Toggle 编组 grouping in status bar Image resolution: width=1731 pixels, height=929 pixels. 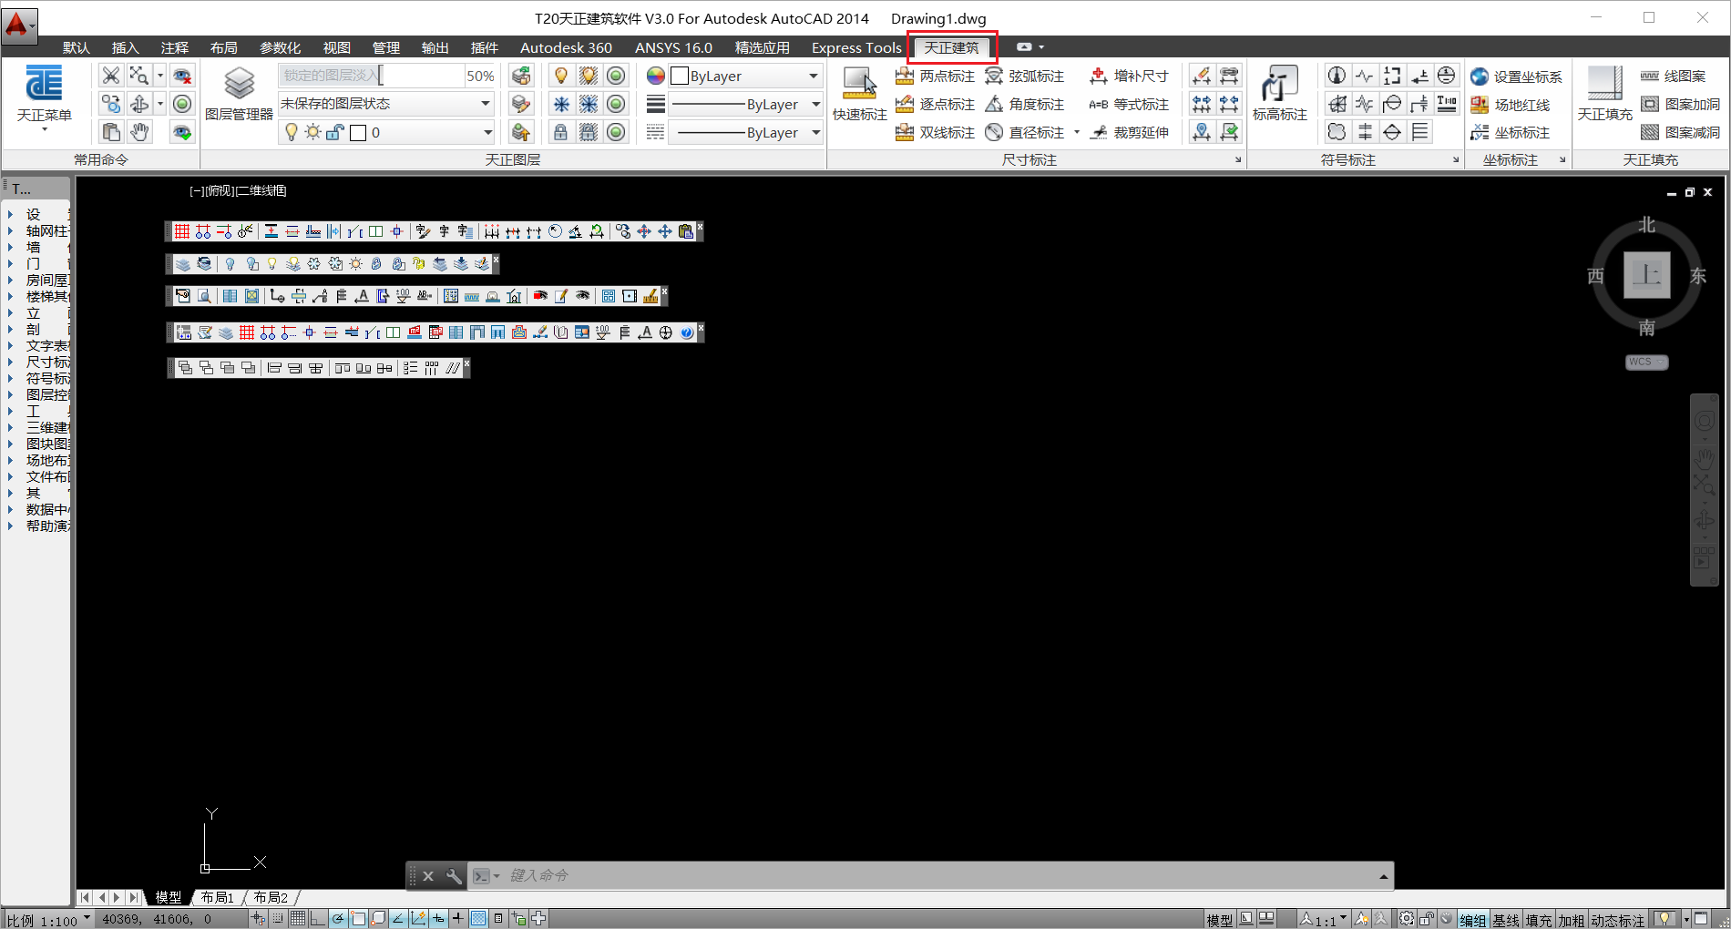pyautogui.click(x=1472, y=920)
